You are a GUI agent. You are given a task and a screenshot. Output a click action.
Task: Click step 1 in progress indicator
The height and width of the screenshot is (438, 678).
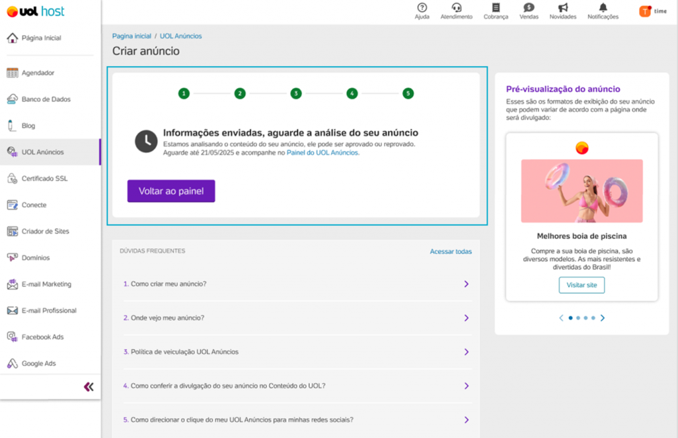184,93
